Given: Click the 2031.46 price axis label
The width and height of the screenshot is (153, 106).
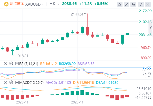Looking at the screenshot, I should (145, 35).
